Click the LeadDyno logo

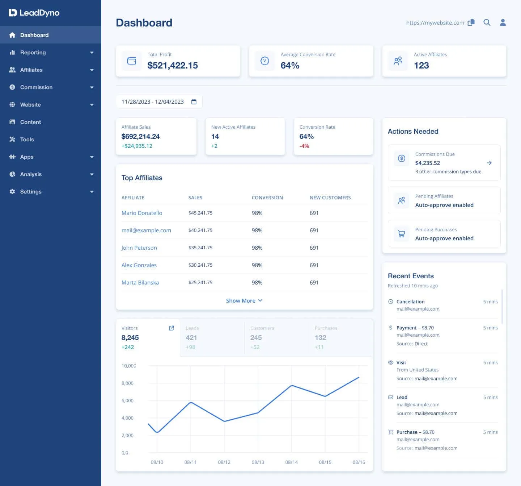coord(34,13)
